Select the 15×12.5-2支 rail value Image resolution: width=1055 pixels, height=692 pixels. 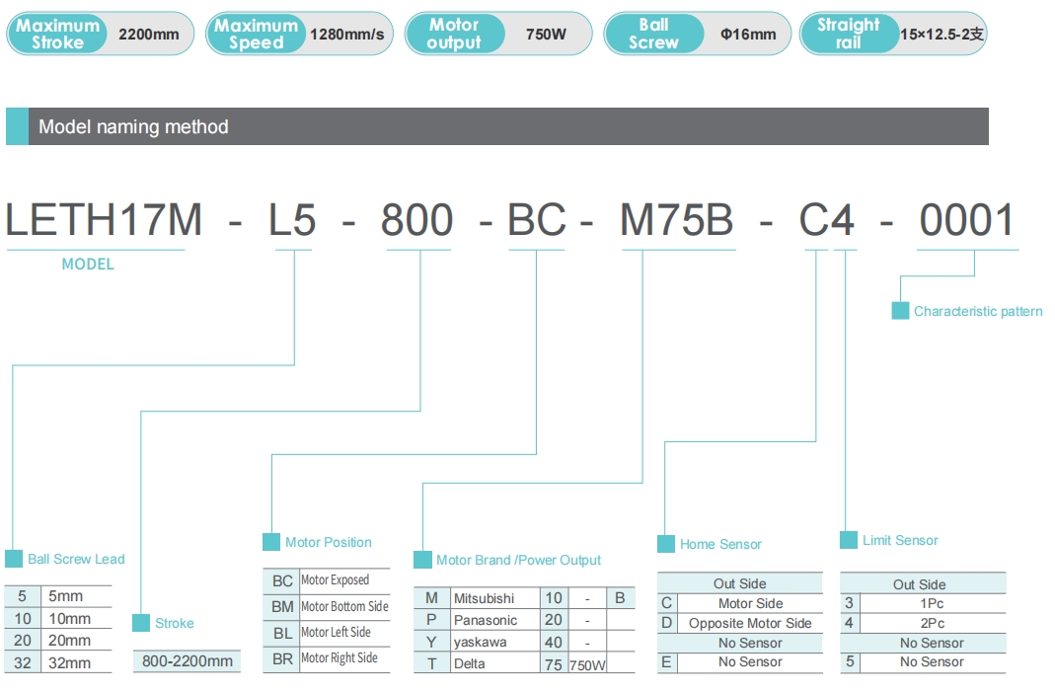pyautogui.click(x=942, y=34)
